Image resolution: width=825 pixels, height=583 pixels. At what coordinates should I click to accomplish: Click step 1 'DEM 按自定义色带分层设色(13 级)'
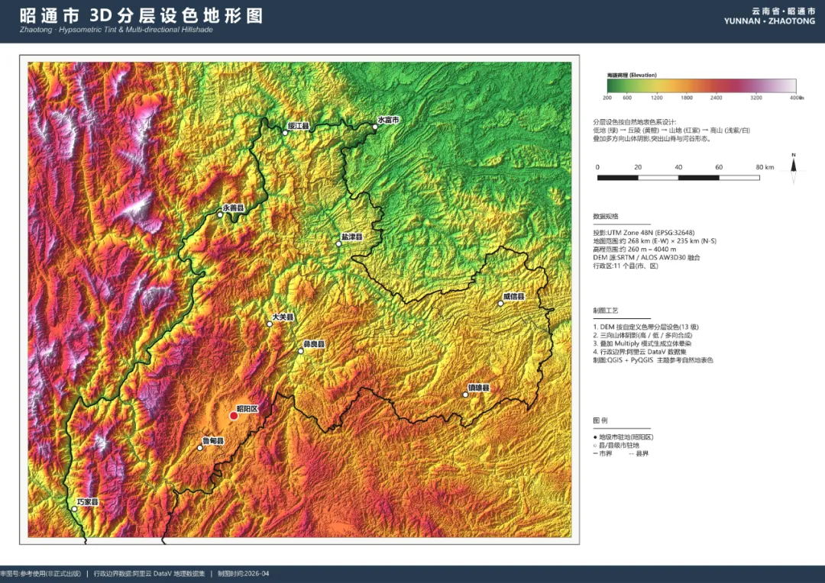coord(645,327)
